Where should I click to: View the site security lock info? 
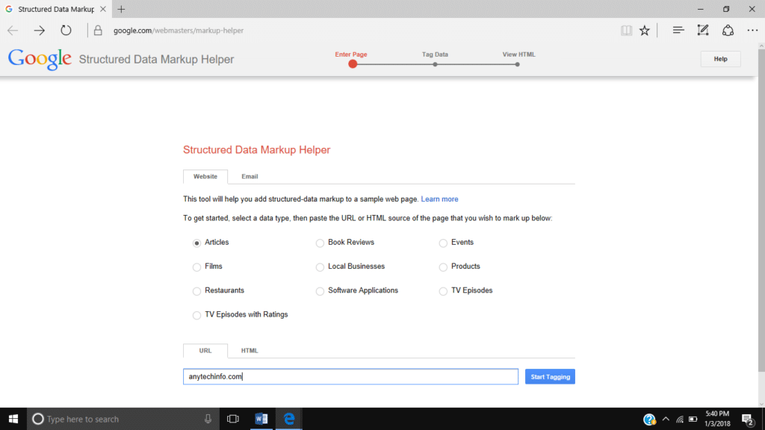click(98, 30)
